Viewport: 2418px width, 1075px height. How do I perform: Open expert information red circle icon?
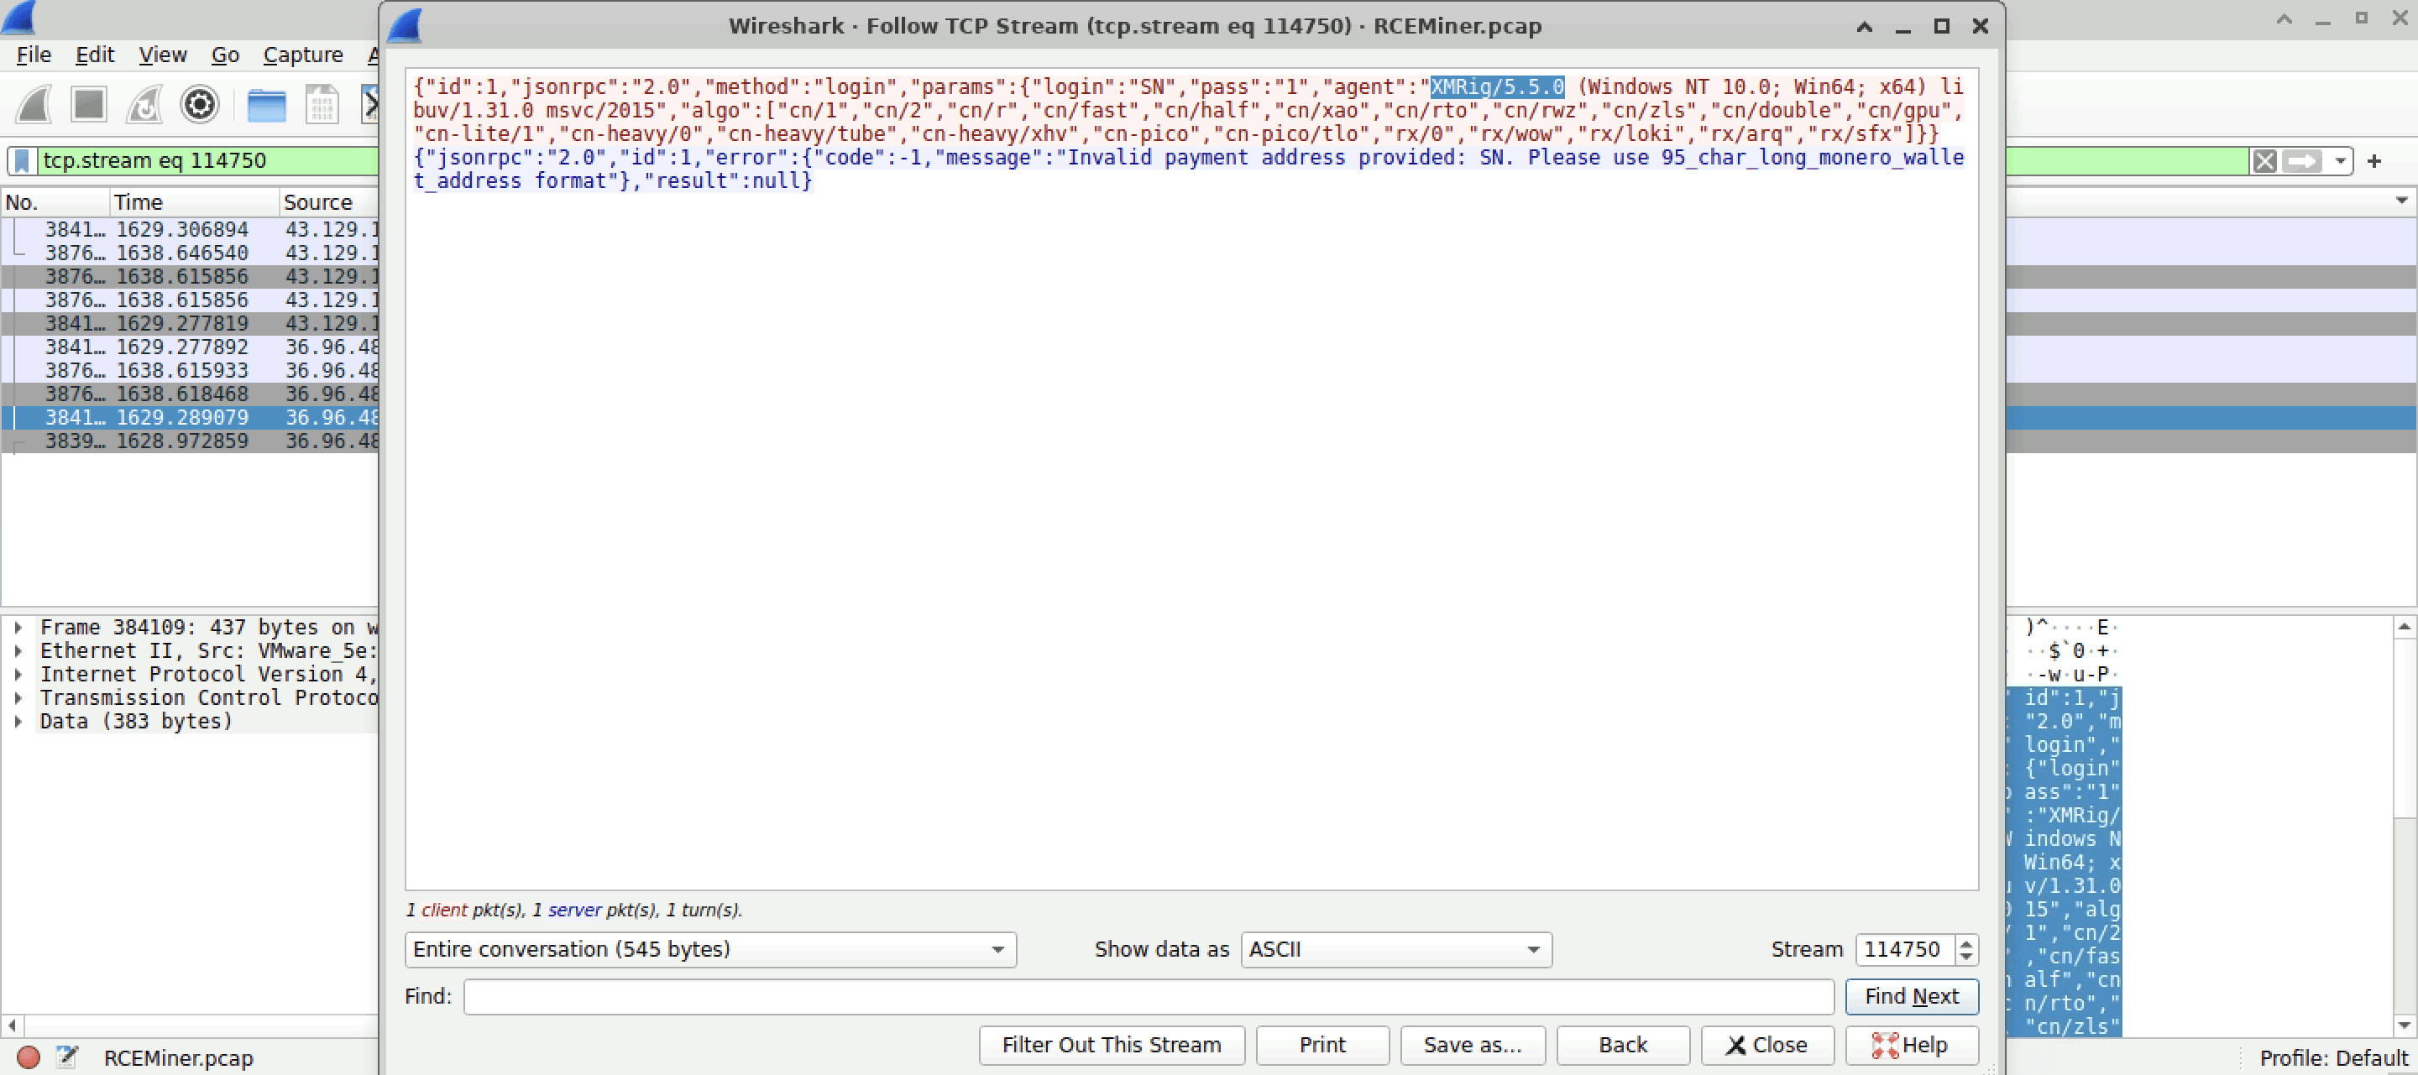coord(29,1057)
